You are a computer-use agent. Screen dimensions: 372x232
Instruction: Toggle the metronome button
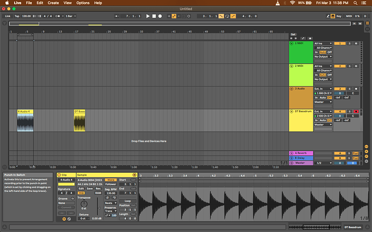pyautogui.click(x=58, y=16)
